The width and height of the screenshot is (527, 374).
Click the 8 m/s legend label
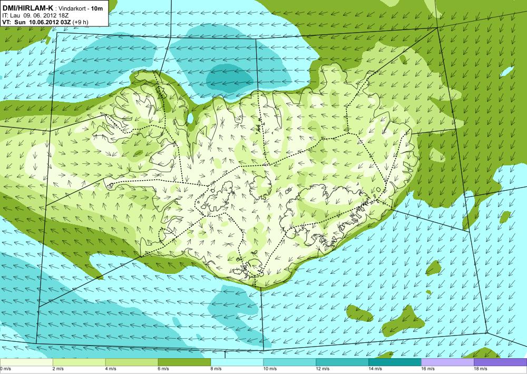pyautogui.click(x=216, y=369)
